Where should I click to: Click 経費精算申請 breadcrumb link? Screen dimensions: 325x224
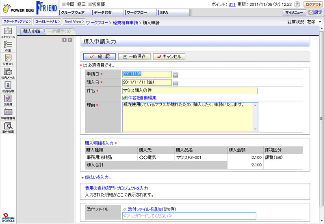pyautogui.click(x=125, y=23)
